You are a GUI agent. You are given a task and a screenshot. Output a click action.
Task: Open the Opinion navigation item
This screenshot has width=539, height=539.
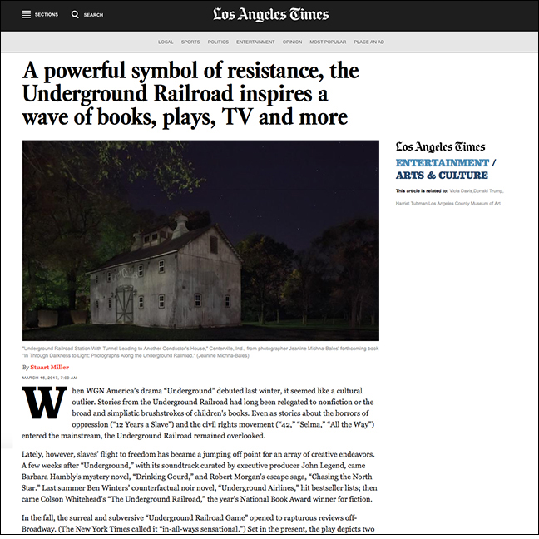point(292,42)
